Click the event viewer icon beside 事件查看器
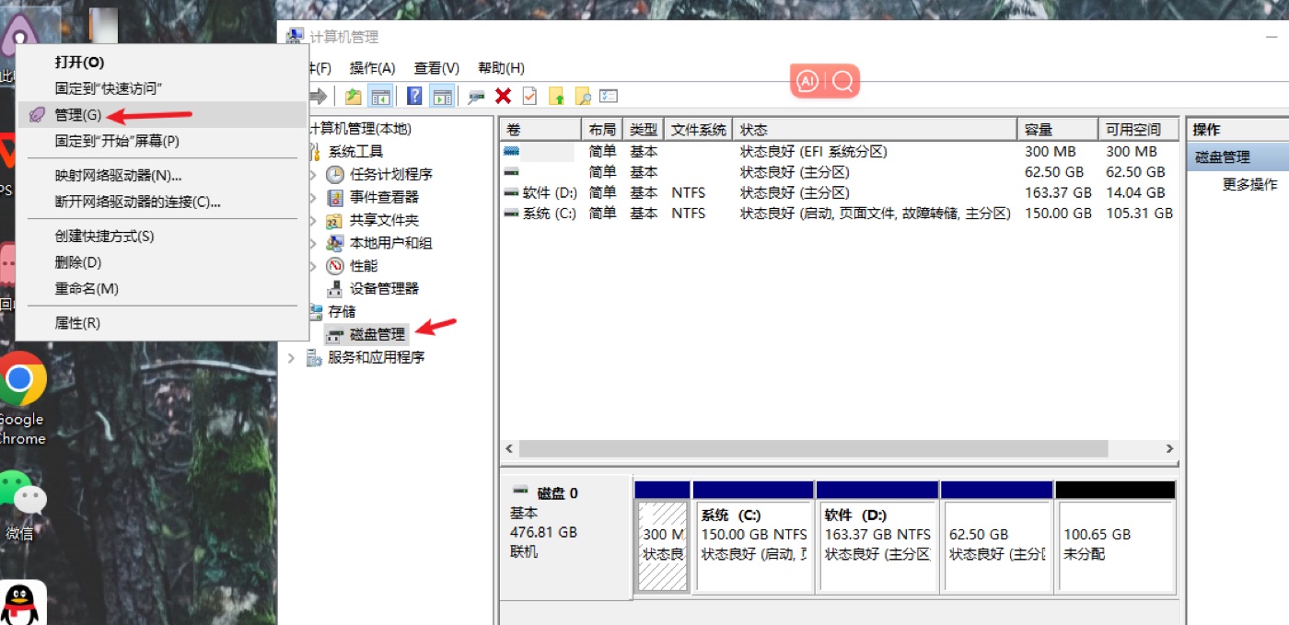The image size is (1289, 625). [335, 197]
